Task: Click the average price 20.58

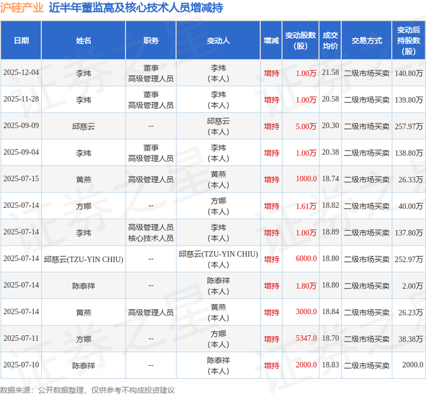Action: (330, 99)
